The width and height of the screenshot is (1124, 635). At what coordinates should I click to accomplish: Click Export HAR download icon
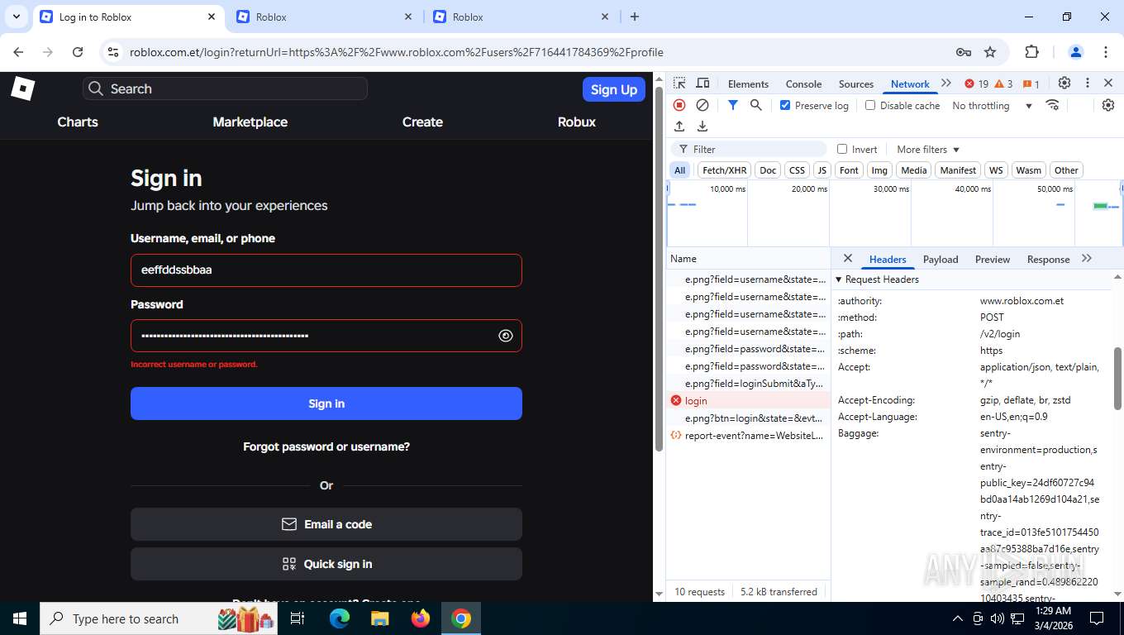click(x=702, y=127)
